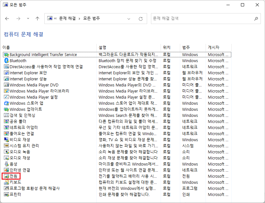Sort list by 범주 column header

tap(186, 47)
